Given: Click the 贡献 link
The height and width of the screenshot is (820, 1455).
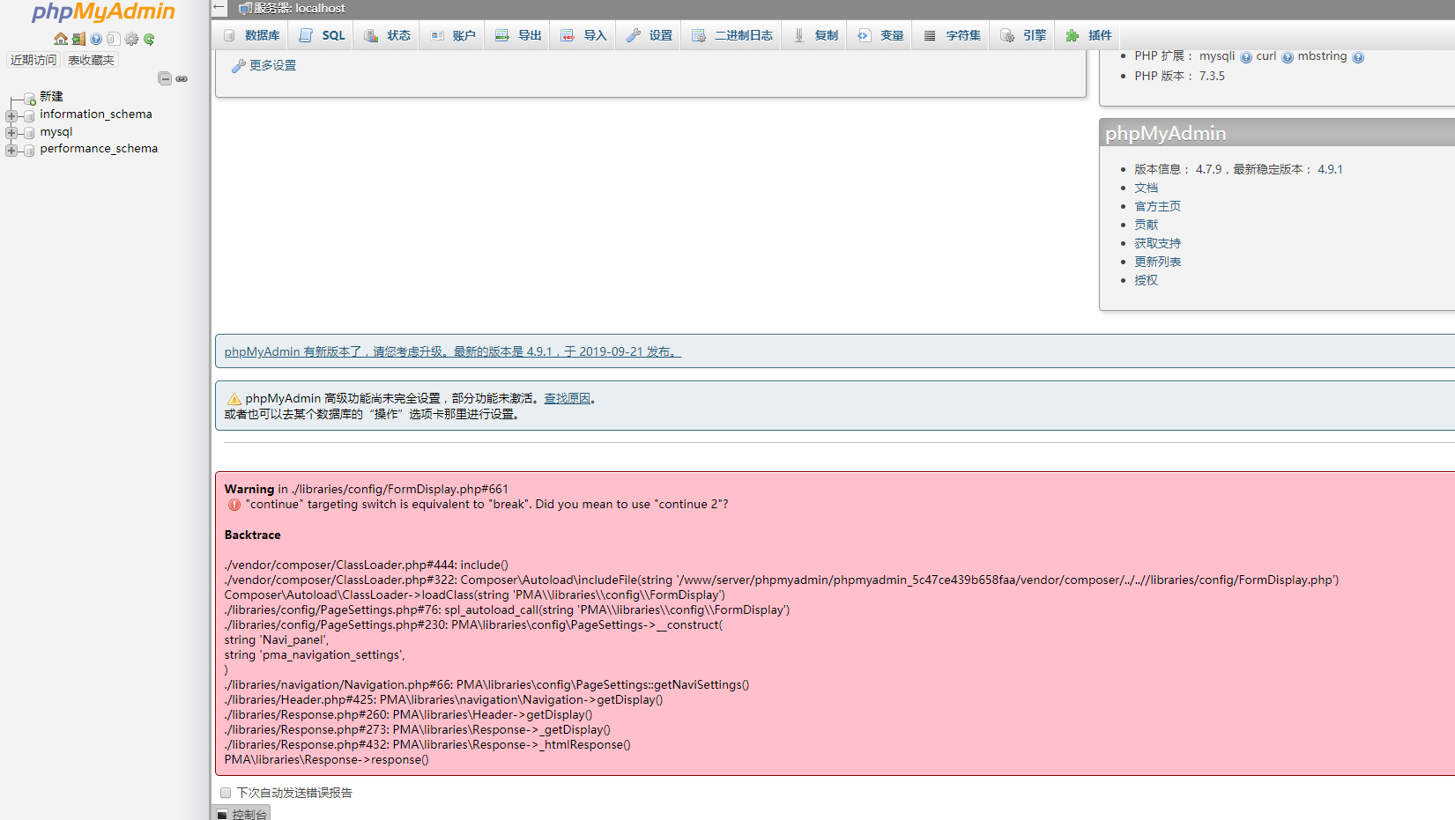Looking at the screenshot, I should pyautogui.click(x=1146, y=225).
